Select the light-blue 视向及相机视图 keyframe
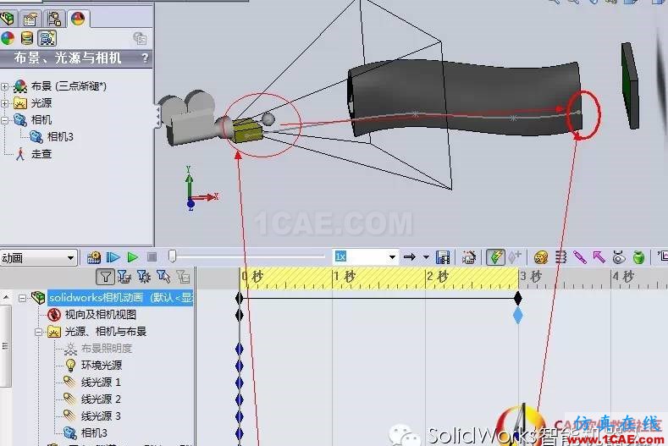 coord(517,316)
